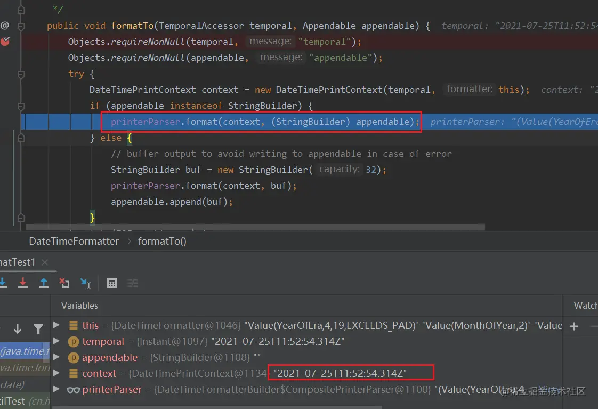Screen dimensions: 598x409
Task: Click the Trace Current Stream Chain icon
Action: (x=132, y=283)
